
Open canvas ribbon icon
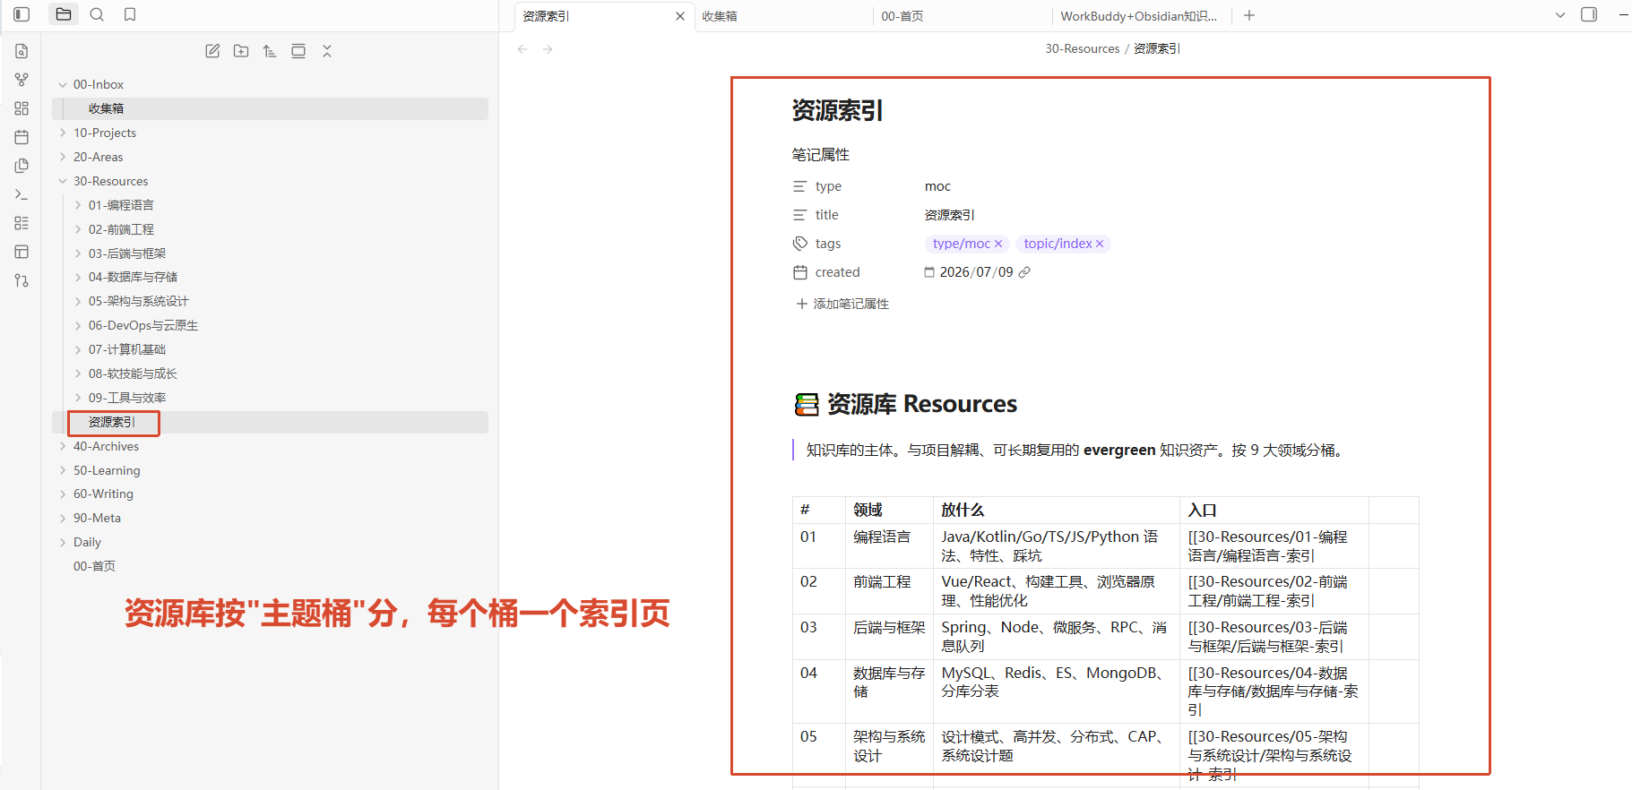pos(22,108)
